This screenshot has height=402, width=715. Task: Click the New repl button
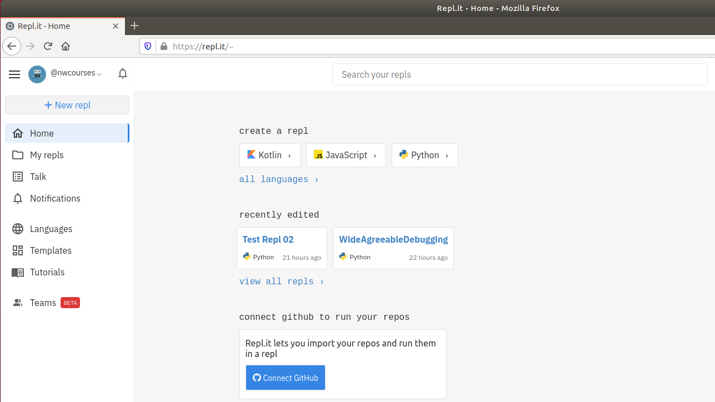click(x=67, y=105)
